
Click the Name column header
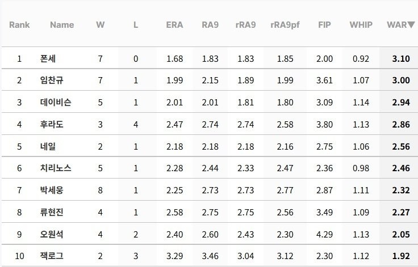(x=62, y=25)
